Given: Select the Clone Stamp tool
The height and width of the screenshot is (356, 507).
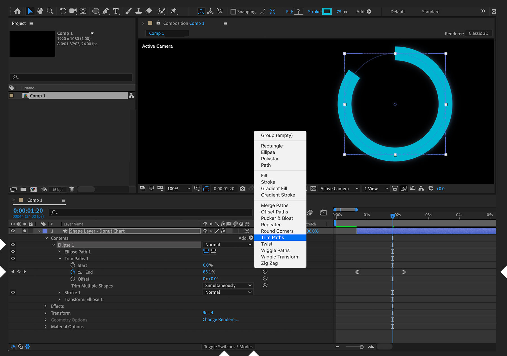Looking at the screenshot, I should pos(138,11).
